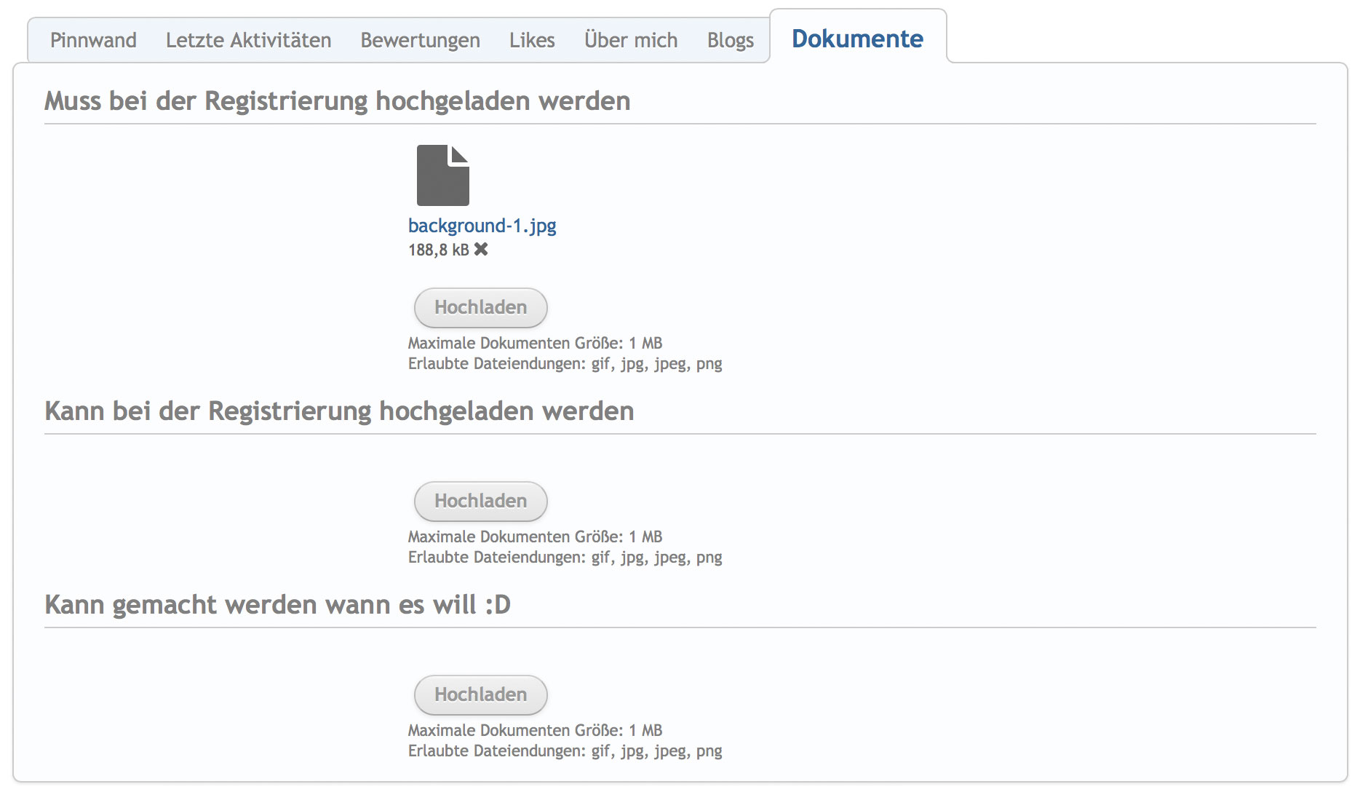
Task: Delete the uploaded background-1.jpg file
Action: tap(481, 250)
